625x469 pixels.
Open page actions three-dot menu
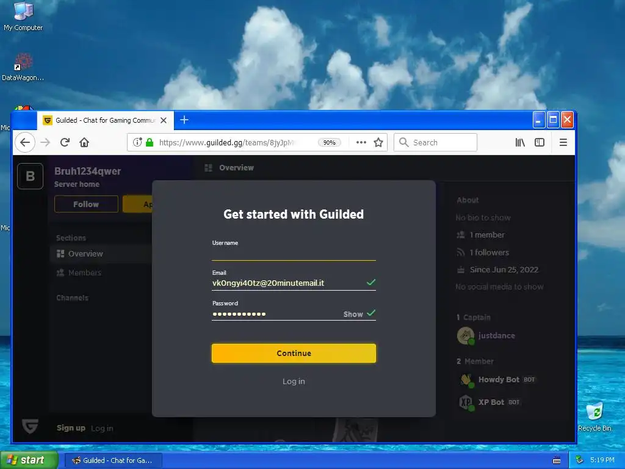(x=361, y=142)
